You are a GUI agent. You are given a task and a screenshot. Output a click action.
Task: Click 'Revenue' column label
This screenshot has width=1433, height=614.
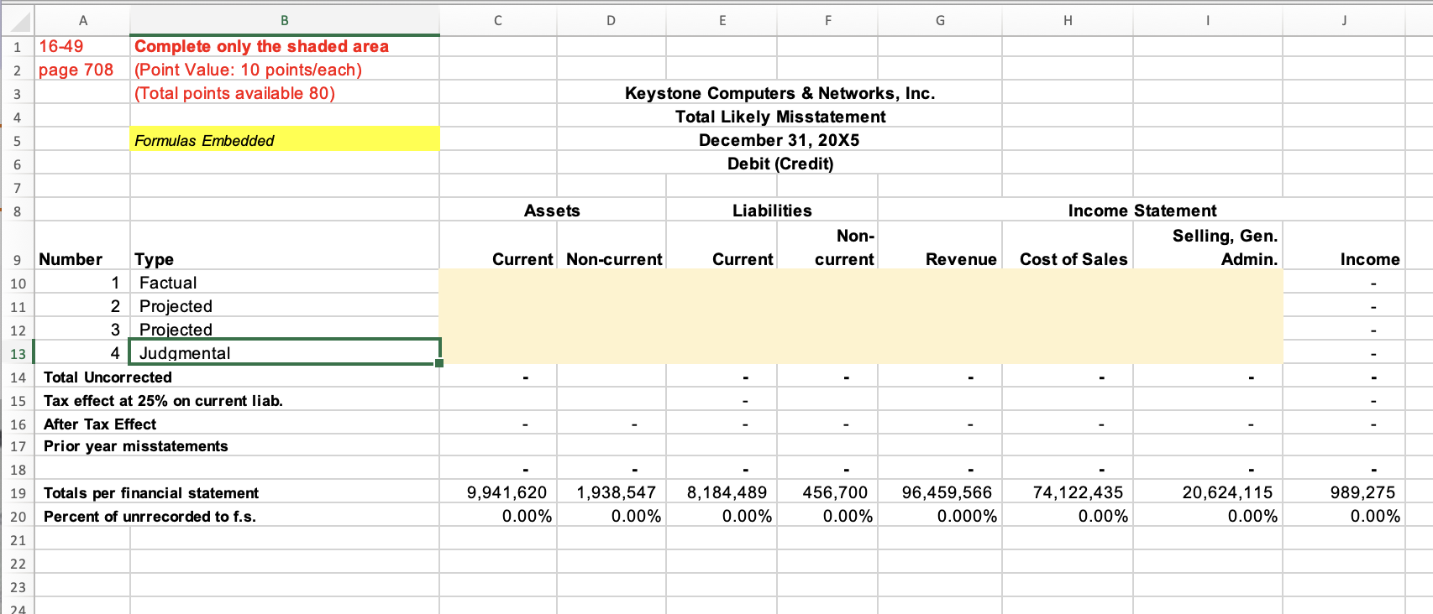pyautogui.click(x=961, y=259)
